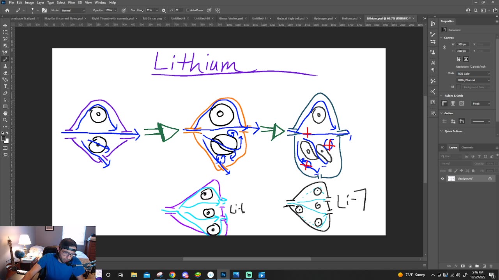Click landscape orientation icon in Canvas section

click(466, 59)
